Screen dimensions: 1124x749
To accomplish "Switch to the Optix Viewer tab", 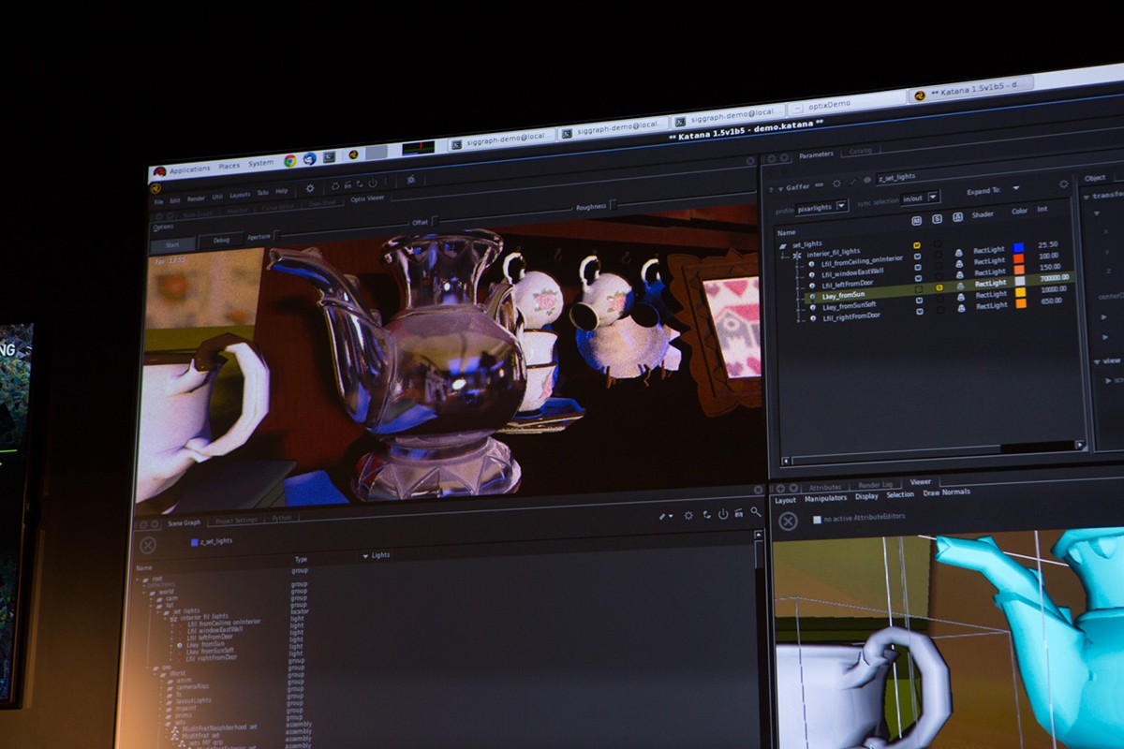I will (367, 198).
